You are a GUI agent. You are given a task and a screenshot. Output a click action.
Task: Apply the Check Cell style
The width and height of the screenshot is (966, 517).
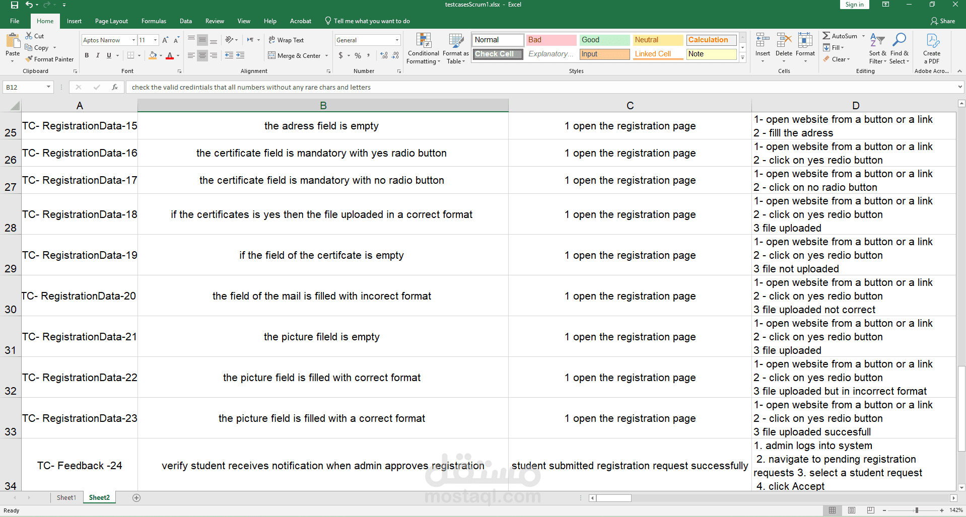point(498,54)
